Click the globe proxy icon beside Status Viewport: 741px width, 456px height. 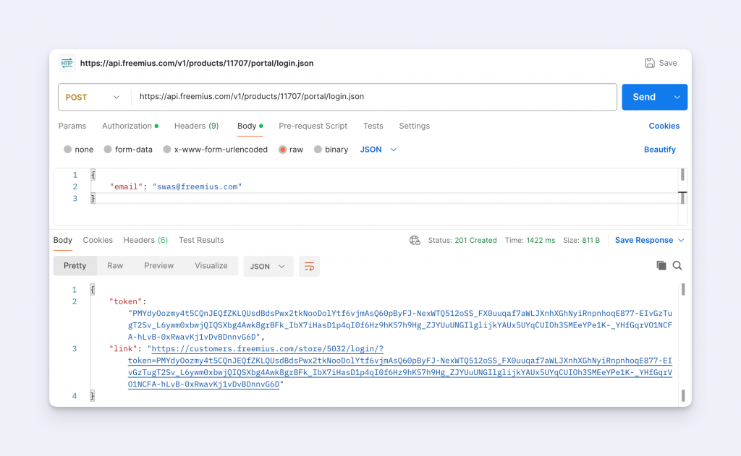click(415, 240)
